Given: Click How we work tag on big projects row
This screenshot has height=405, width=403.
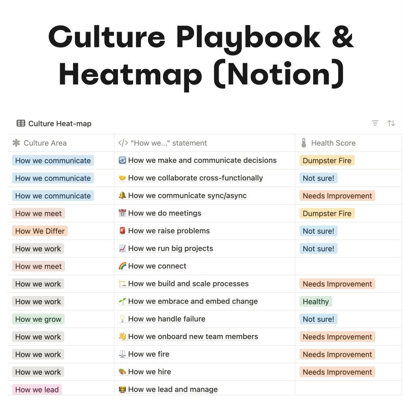Looking at the screenshot, I should [38, 249].
